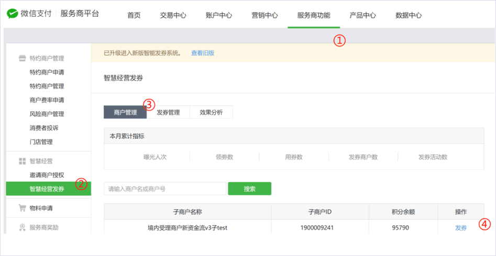Select 邀请商户授权 sidebar item
Screen dimensions: 496x256
47,175
